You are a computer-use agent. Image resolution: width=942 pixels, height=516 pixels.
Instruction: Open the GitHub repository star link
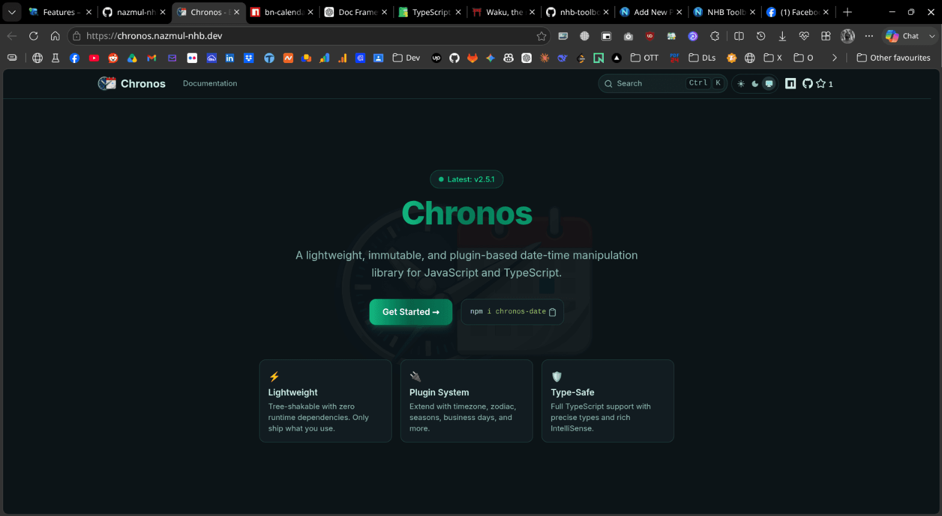point(818,83)
